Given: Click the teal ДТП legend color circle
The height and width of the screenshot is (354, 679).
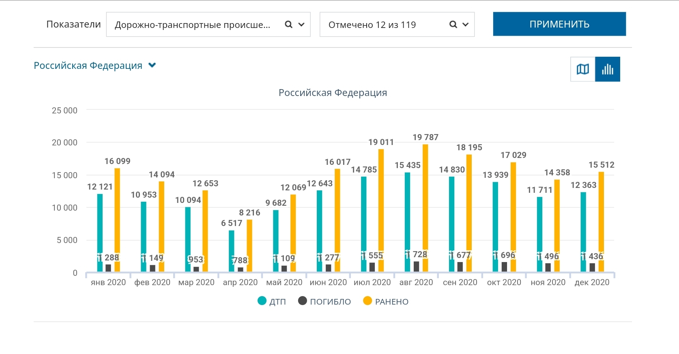Looking at the screenshot, I should (262, 301).
